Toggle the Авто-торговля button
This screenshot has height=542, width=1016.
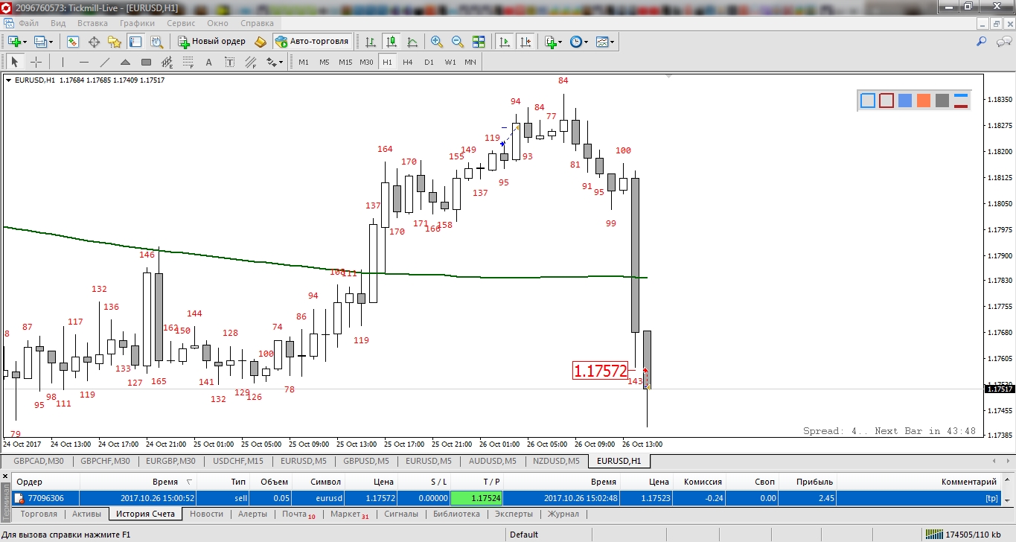(x=312, y=42)
